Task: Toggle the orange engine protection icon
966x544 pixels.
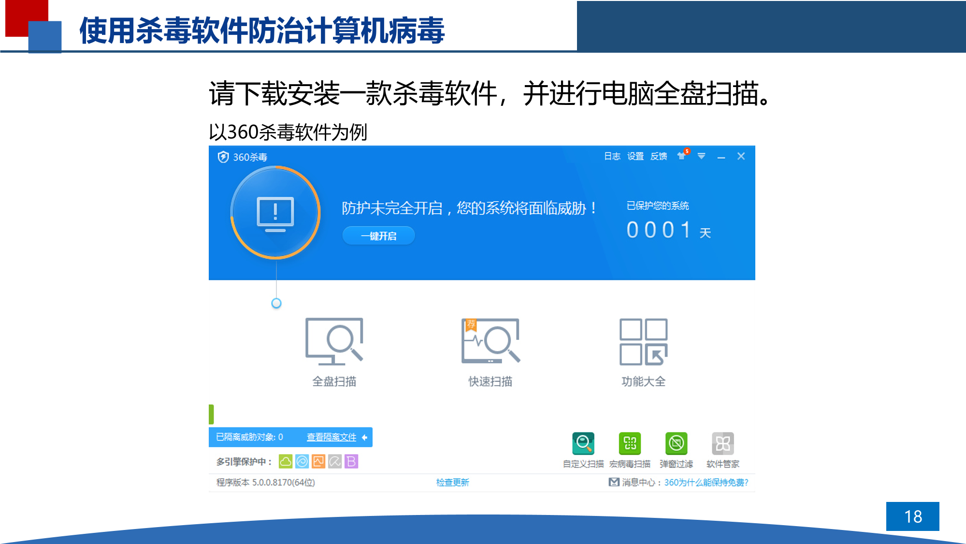Action: tap(318, 462)
